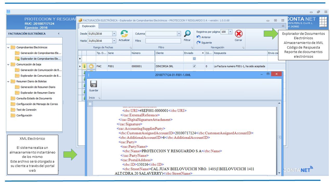The width and height of the screenshot is (333, 187).
Task: Click XML viewer scroll down arrow
Action: [x=279, y=173]
